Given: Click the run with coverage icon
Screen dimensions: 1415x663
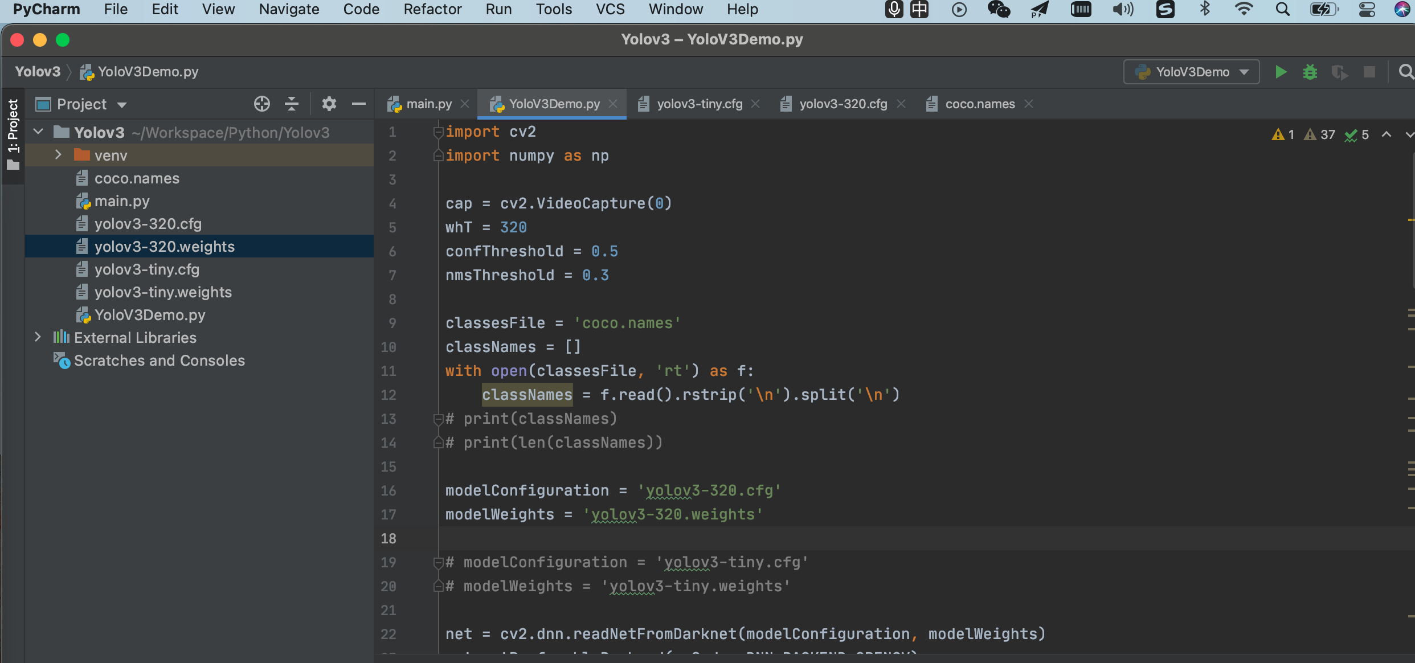Looking at the screenshot, I should tap(1339, 72).
